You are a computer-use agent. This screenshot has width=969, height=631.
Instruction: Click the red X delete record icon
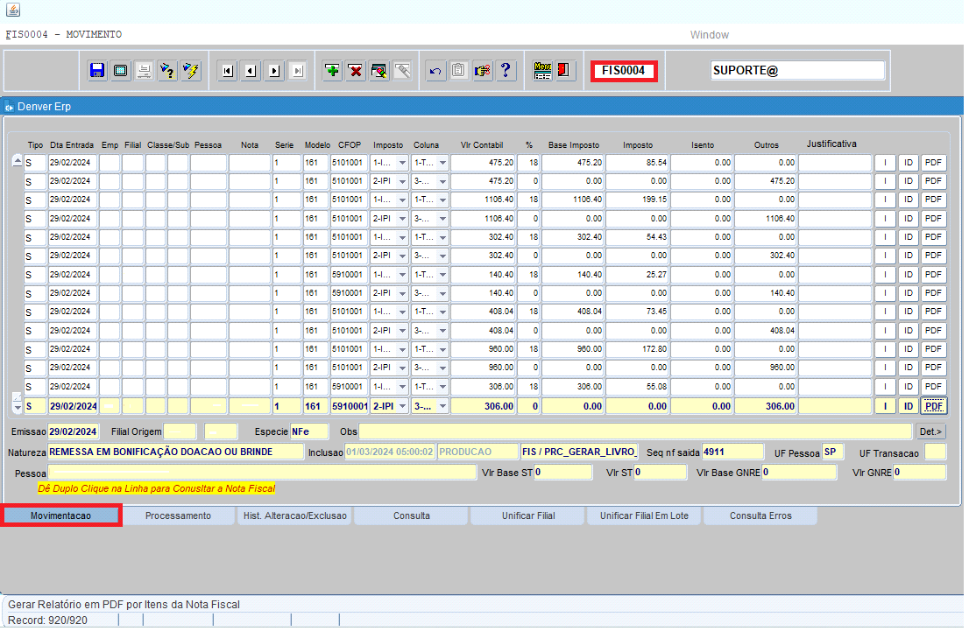click(356, 71)
